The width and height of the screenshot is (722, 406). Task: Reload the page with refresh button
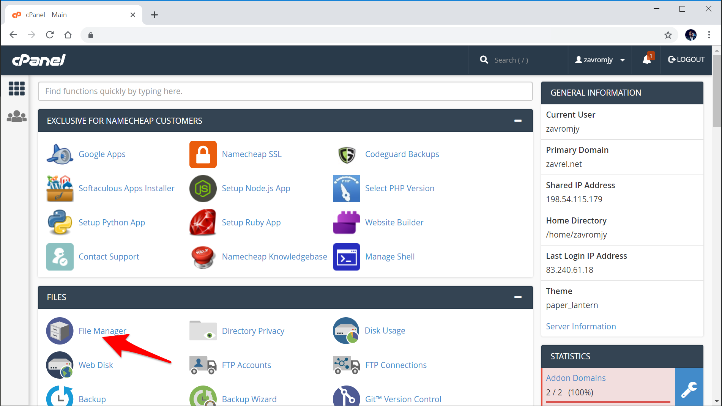[x=50, y=35]
